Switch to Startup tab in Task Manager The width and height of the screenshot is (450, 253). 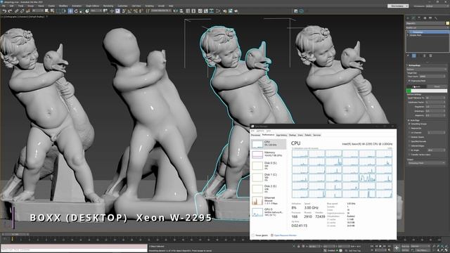292,135
